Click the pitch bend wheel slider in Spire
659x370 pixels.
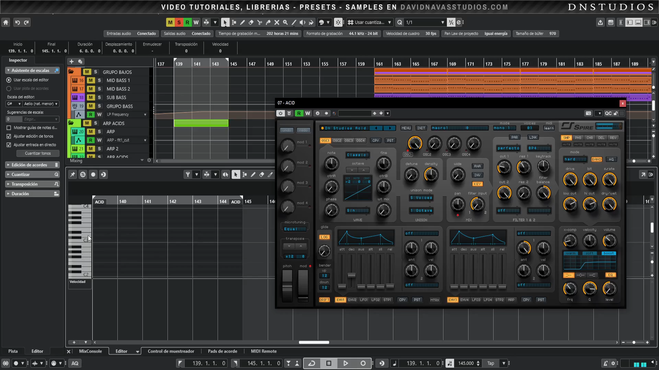pyautogui.click(x=287, y=286)
